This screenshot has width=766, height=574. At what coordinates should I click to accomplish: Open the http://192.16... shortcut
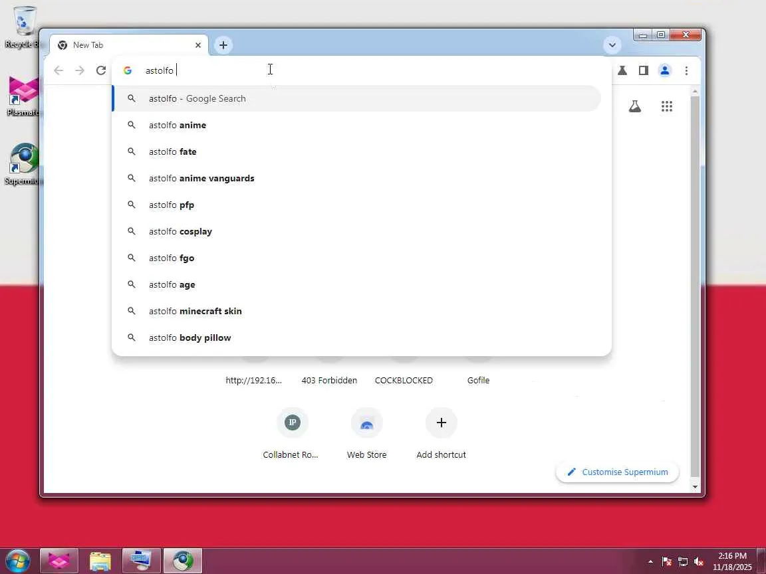[x=253, y=380]
